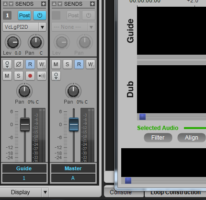The width and height of the screenshot is (206, 200).
Task: Click the Selected Audio label
Action: click(x=158, y=128)
